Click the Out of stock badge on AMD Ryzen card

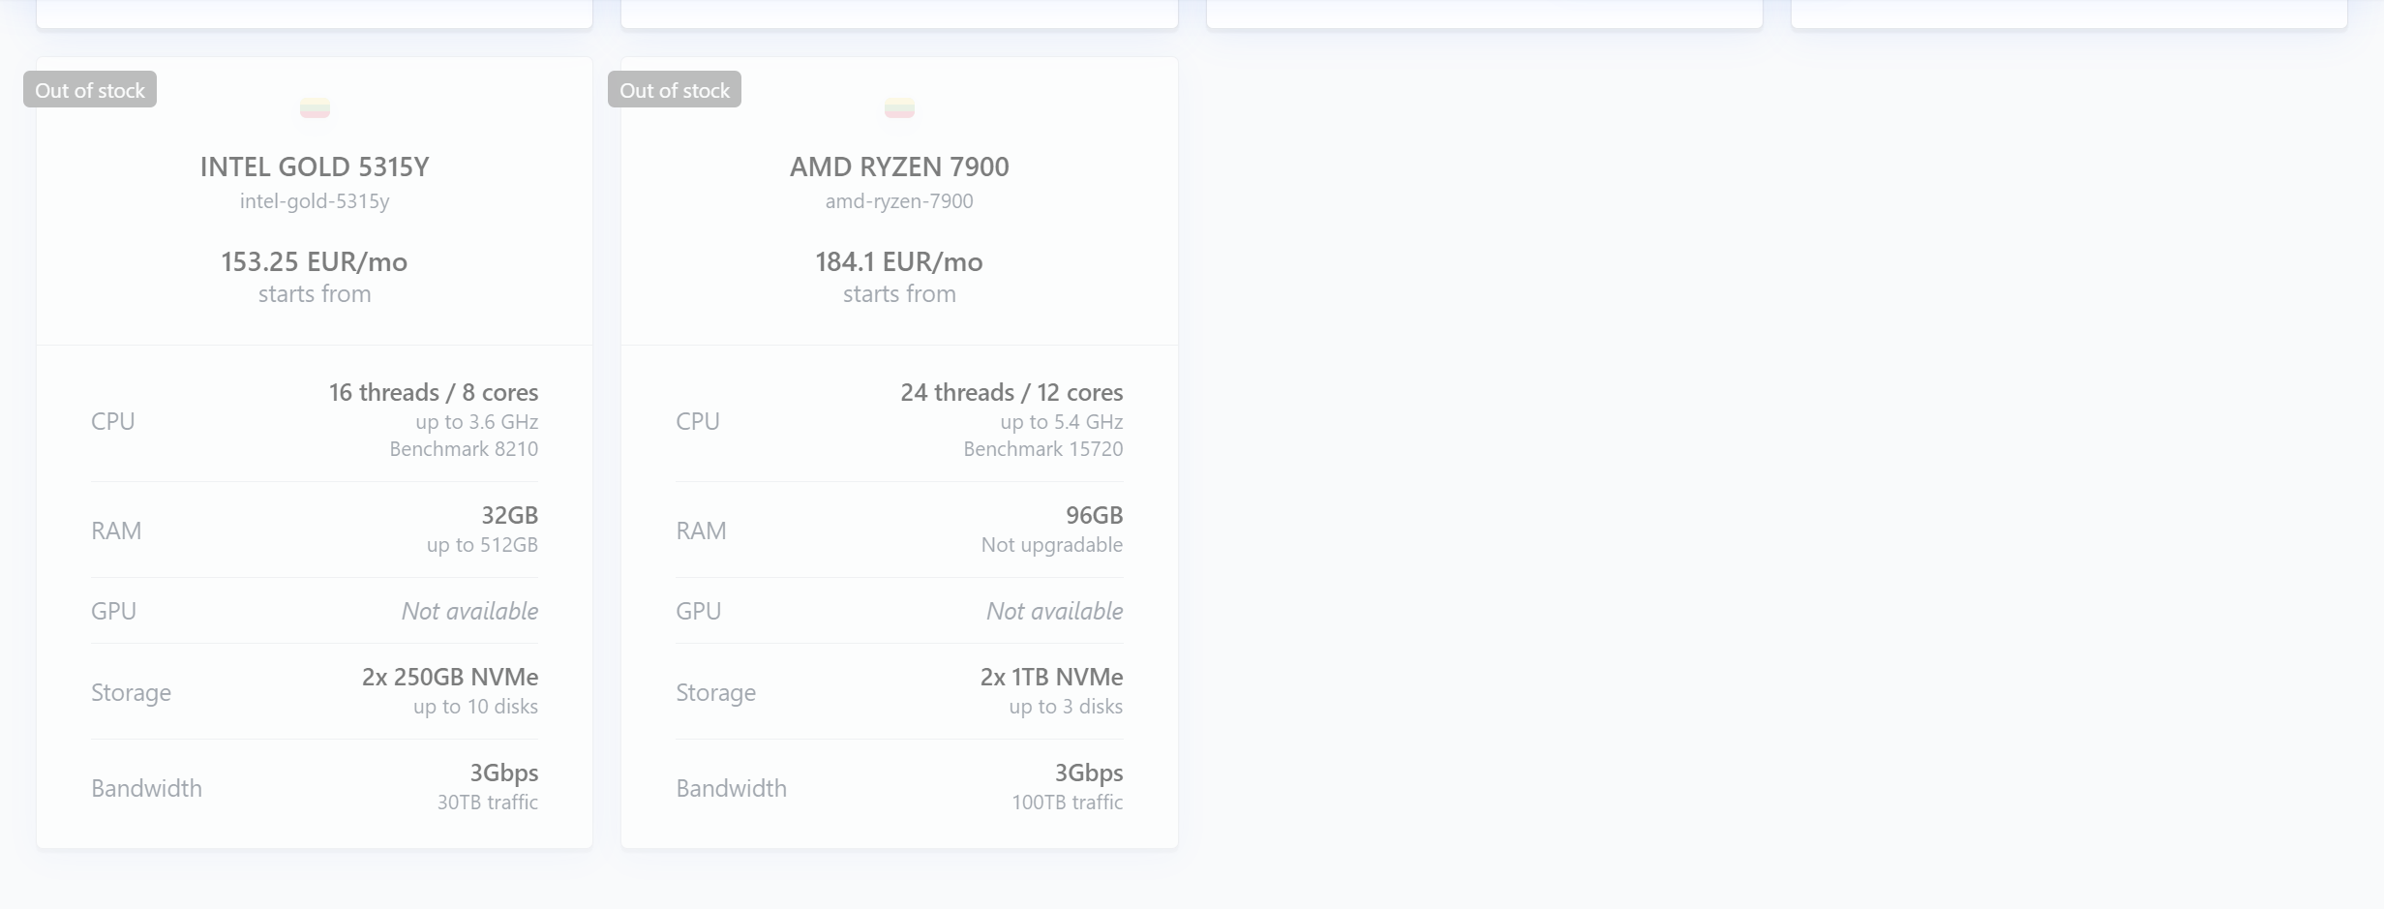coord(675,90)
